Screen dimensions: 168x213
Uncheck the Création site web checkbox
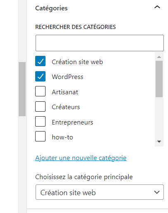[40, 61]
